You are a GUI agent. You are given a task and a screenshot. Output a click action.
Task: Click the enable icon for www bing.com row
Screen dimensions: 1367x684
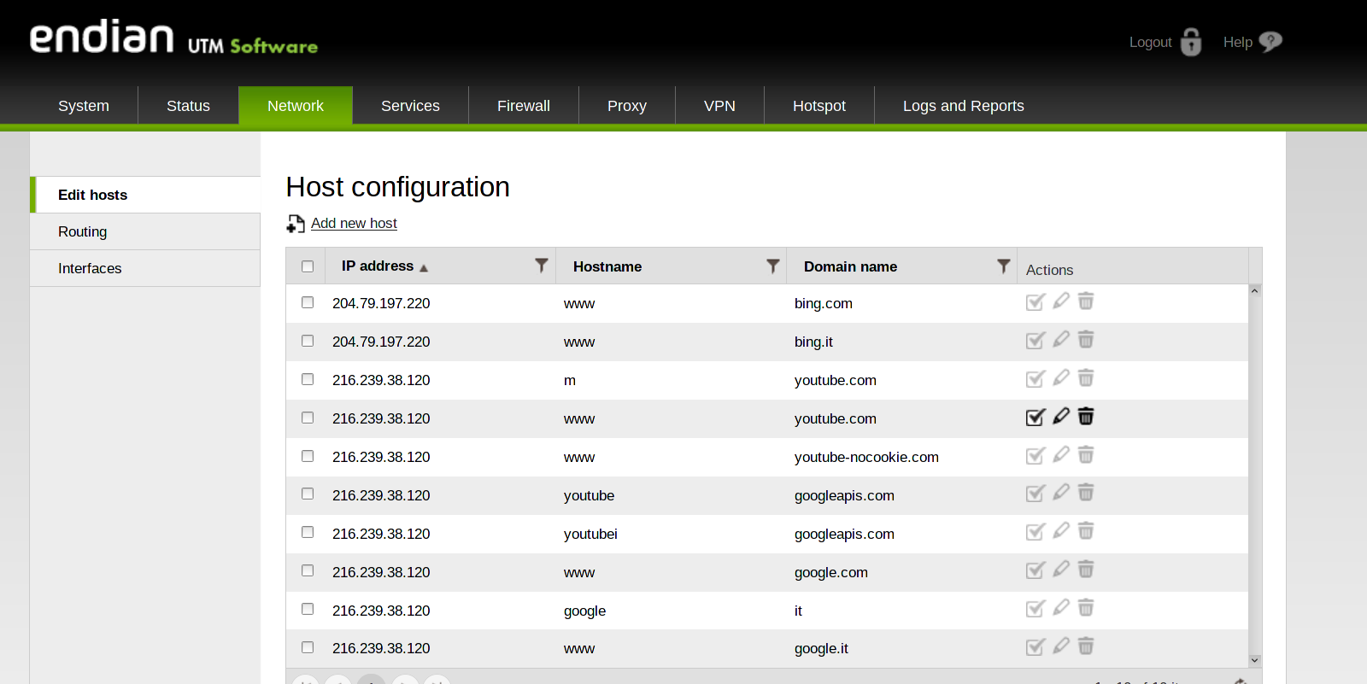click(1035, 302)
